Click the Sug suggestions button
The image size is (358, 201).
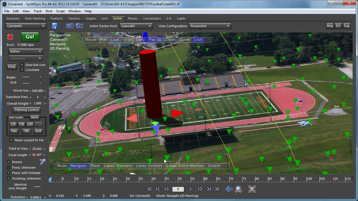(x=347, y=26)
